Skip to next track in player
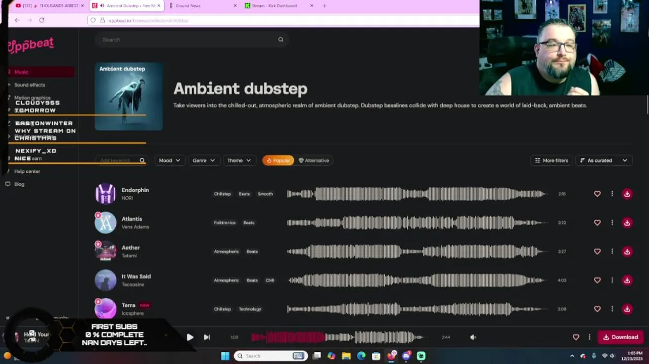Screen dimensions: 649x364 coord(207,337)
